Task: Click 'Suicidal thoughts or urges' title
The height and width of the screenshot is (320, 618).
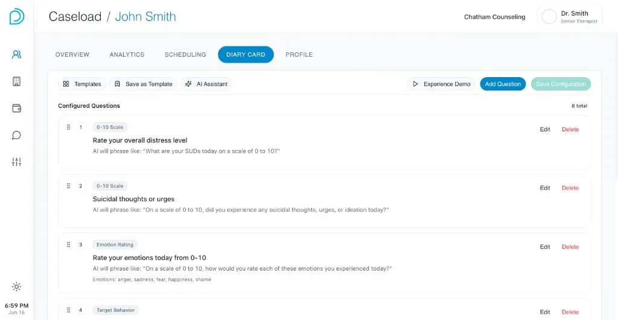Action: [133, 199]
